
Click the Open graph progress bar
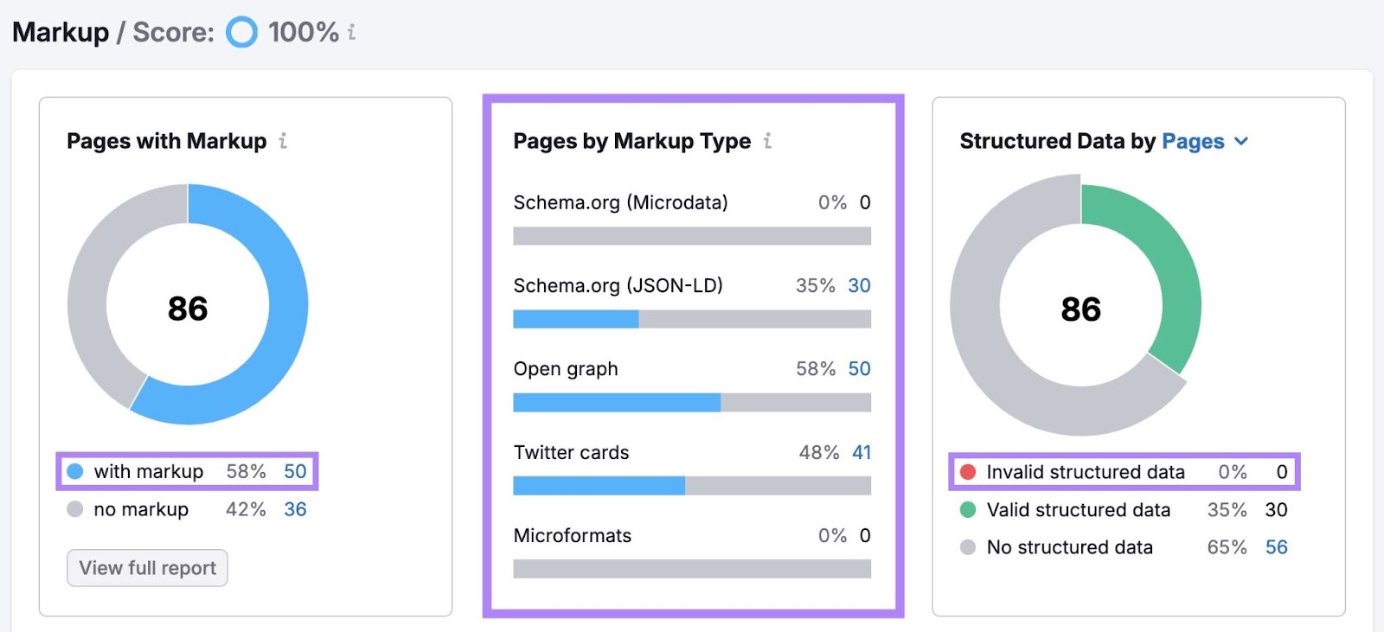(691, 402)
